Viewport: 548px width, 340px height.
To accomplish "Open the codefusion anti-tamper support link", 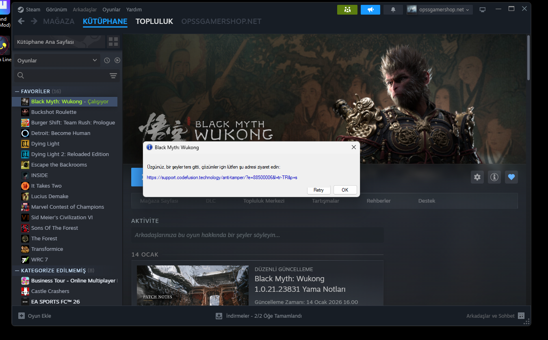I will [222, 177].
